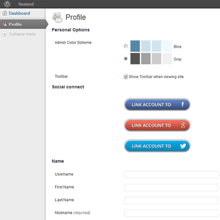Click the Toolbar row label
The width and height of the screenshot is (220, 220).
click(x=61, y=76)
